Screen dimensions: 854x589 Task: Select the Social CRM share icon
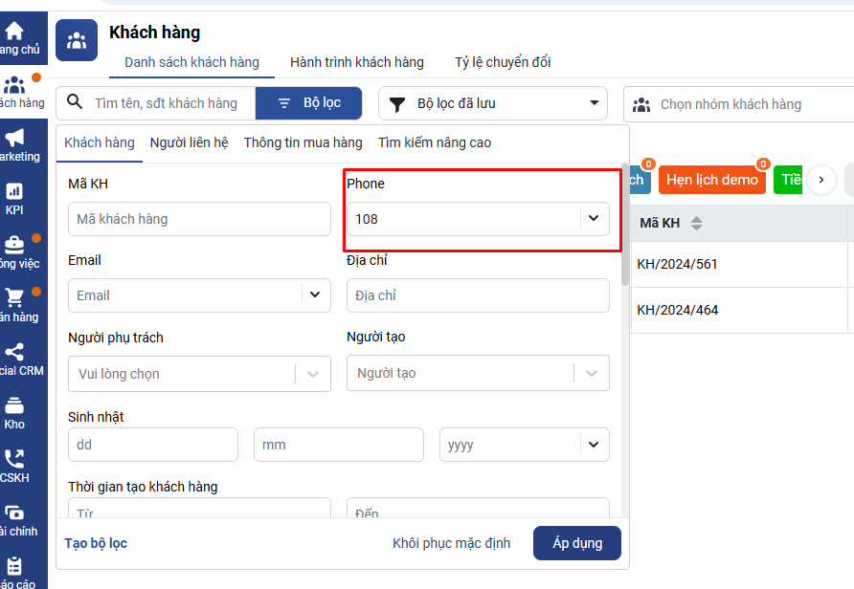(x=14, y=352)
